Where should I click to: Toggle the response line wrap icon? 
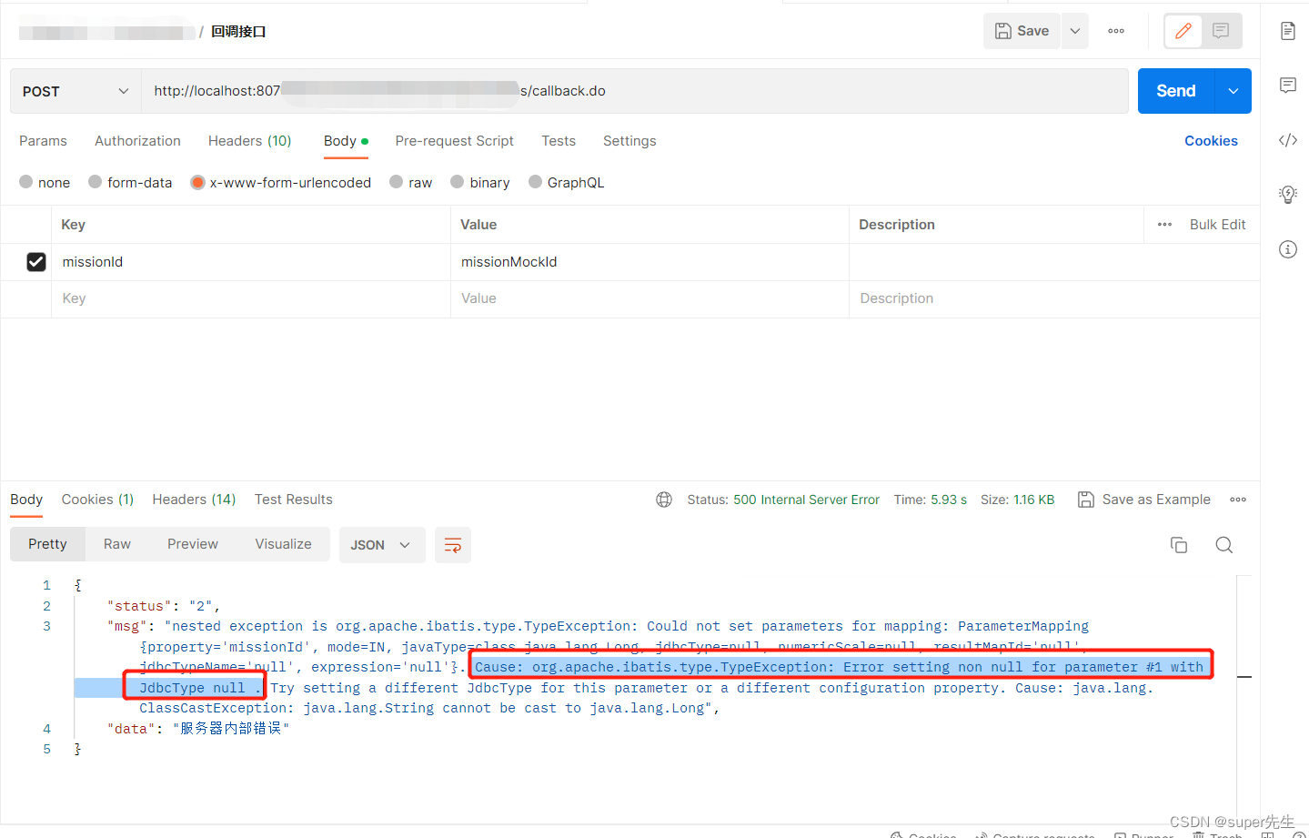[452, 545]
